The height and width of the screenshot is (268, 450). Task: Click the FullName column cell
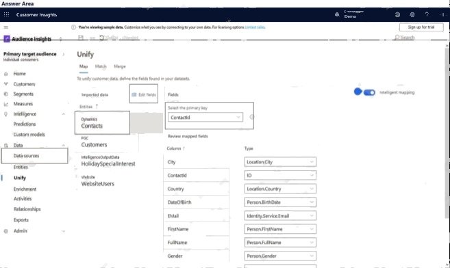tap(197, 243)
